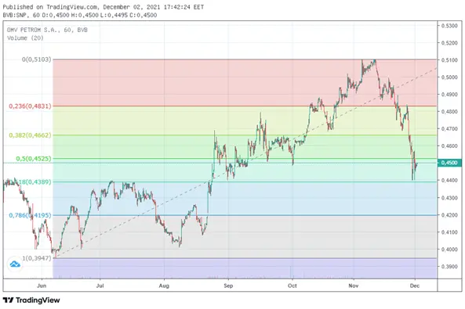Click the 0,4000 price axis label

pyautogui.click(x=449, y=250)
